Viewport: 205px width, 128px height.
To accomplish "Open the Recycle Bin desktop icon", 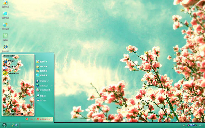I will click(x=5, y=37).
